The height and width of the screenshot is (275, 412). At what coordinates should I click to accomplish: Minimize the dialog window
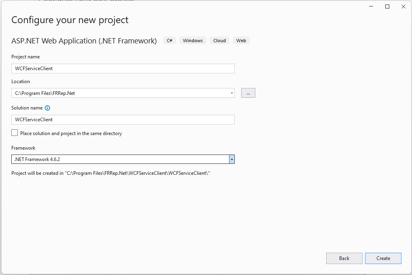pyautogui.click(x=371, y=6)
